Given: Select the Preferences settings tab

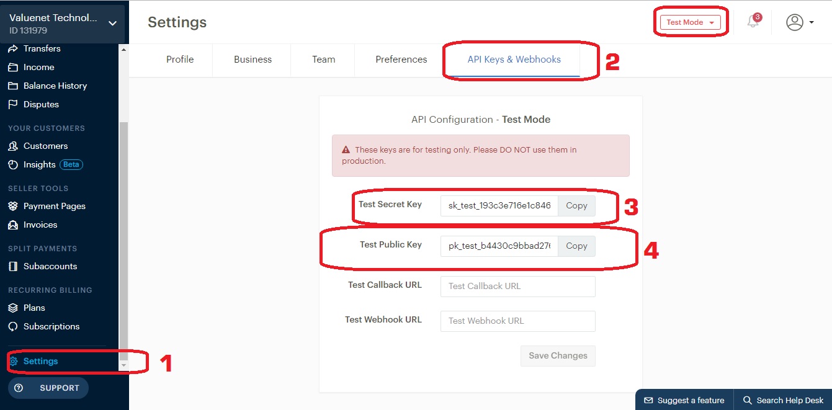Looking at the screenshot, I should pyautogui.click(x=401, y=60).
